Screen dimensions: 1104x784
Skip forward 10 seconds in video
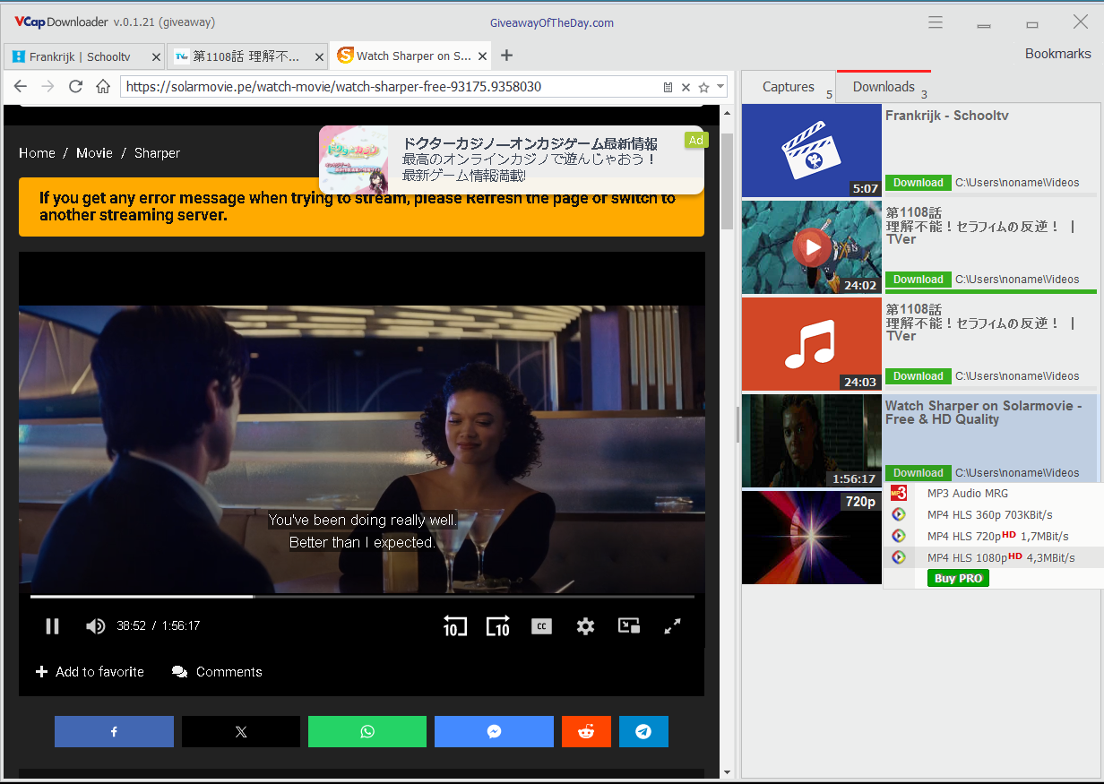[498, 625]
